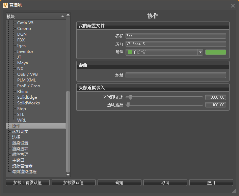Select the WRL tree item
This screenshot has width=239, height=196.
22,120
